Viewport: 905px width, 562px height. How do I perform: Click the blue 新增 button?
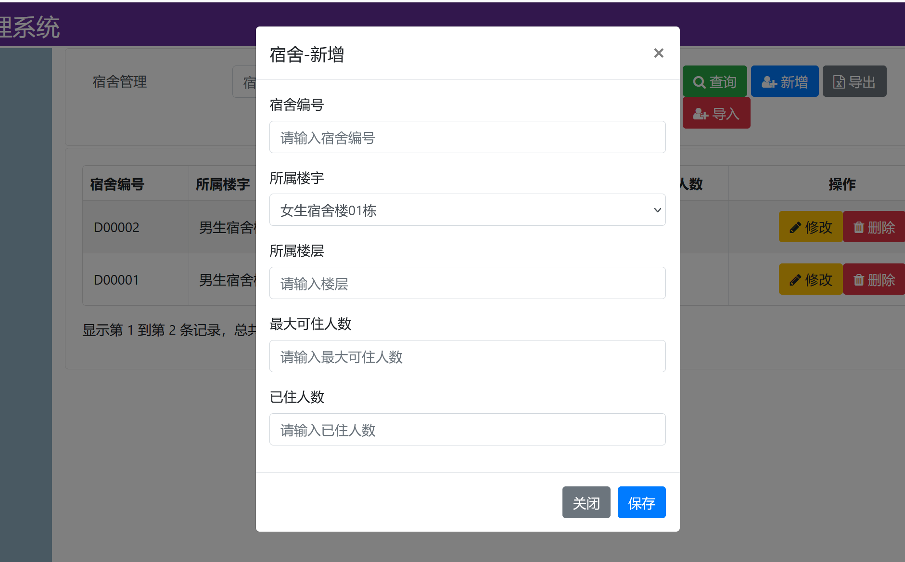point(784,81)
